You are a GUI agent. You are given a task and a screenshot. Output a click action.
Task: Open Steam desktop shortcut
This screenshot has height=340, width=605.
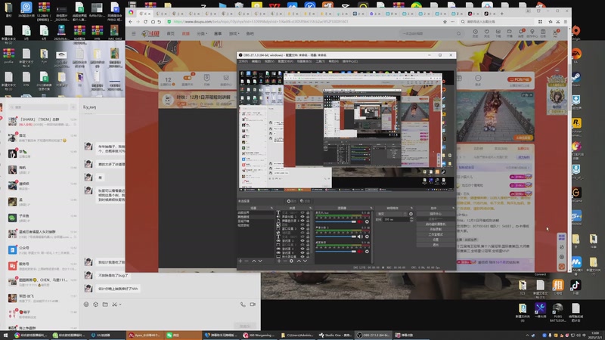coord(576,79)
